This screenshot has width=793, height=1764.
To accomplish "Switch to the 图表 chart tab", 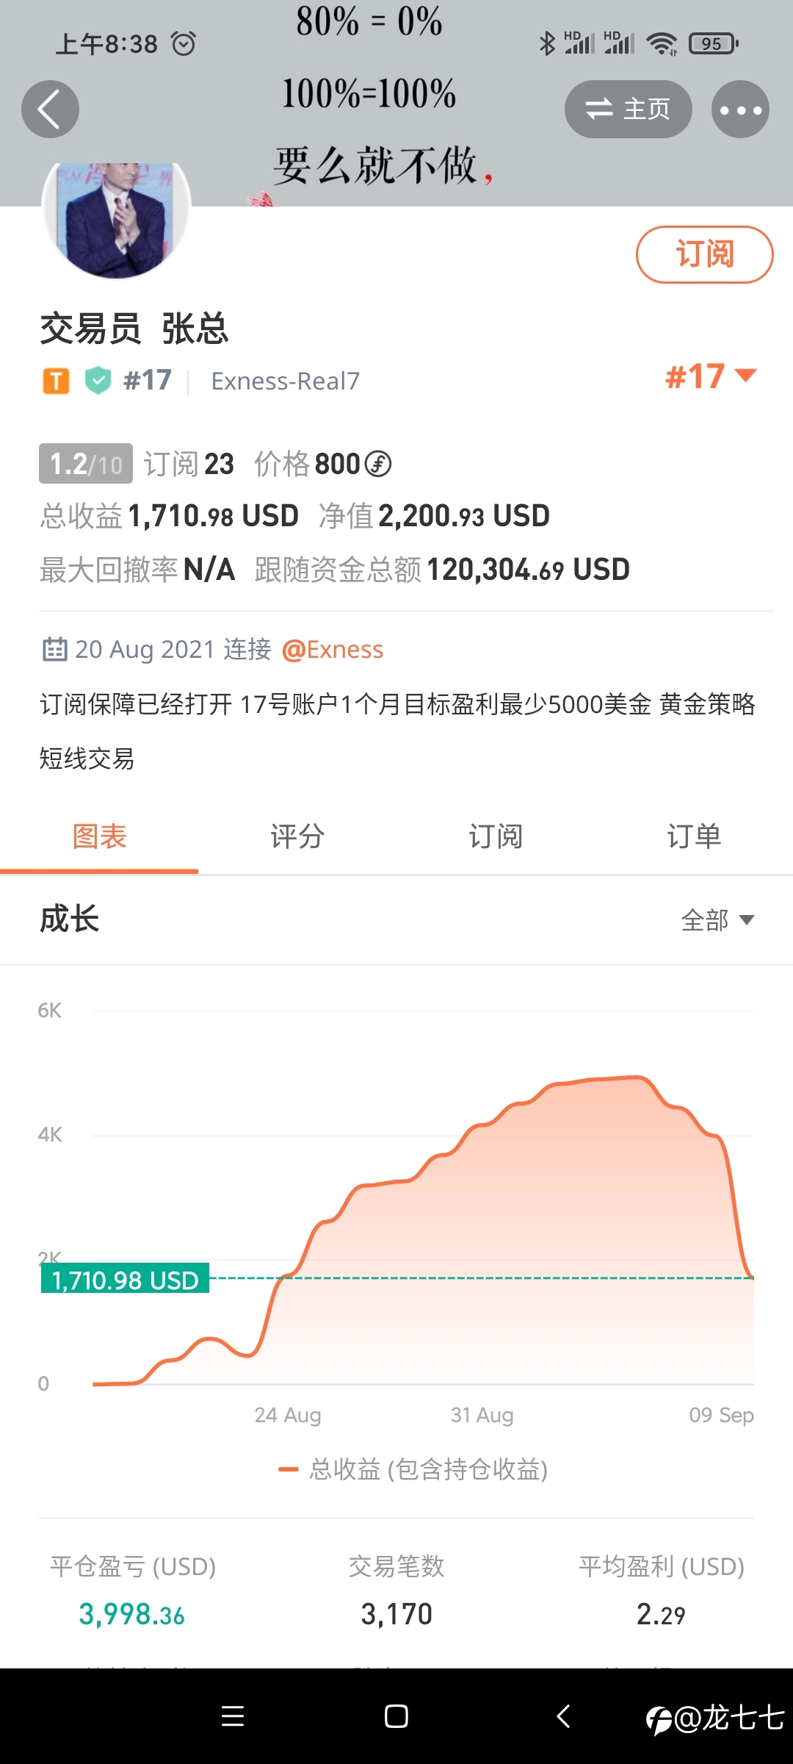I will [99, 836].
